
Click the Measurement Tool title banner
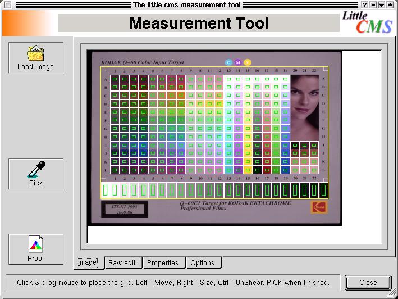pos(199,24)
